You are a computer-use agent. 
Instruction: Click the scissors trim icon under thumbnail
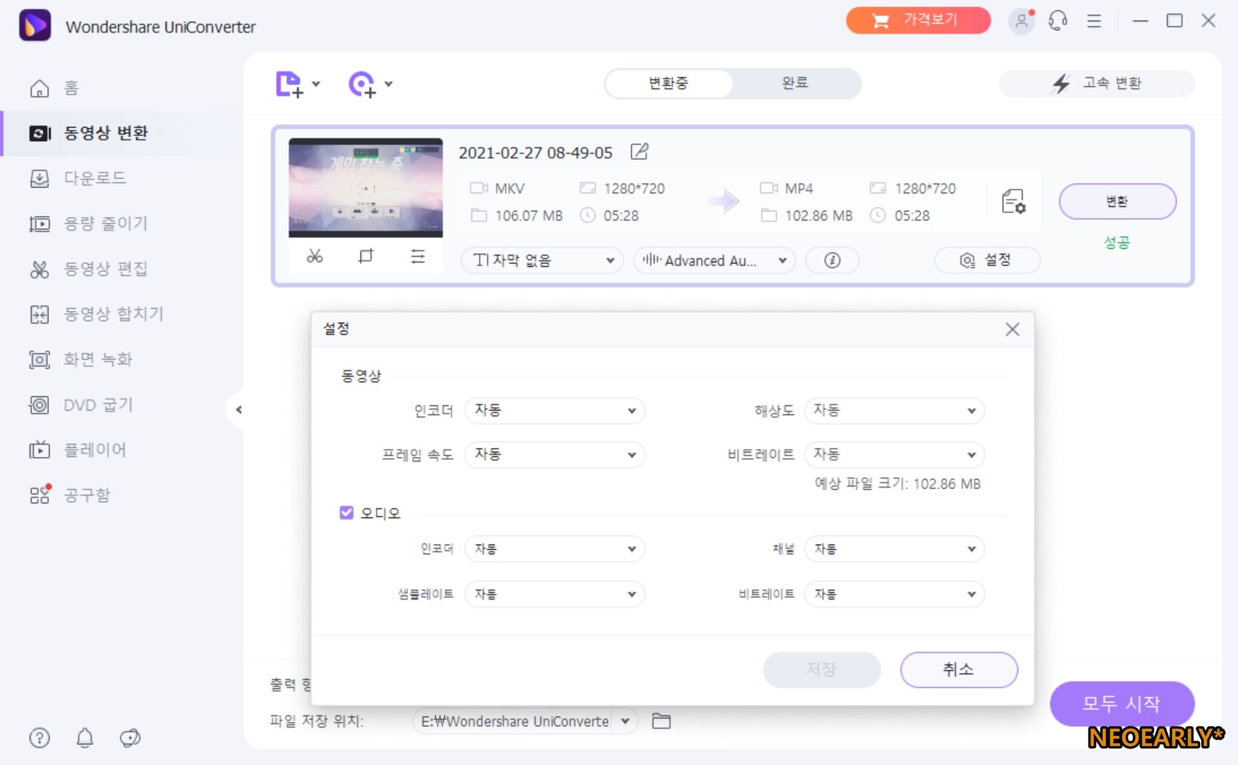pyautogui.click(x=314, y=257)
